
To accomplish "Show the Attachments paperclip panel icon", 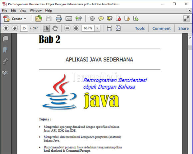I will pos(5,61).
